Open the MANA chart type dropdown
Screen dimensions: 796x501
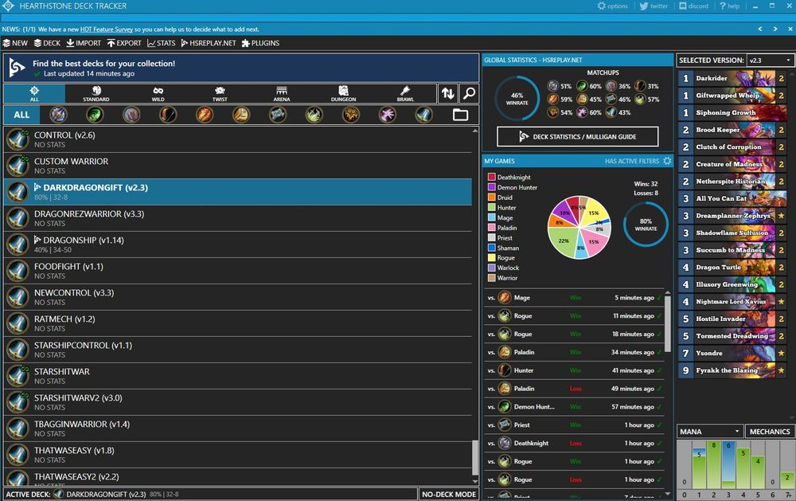(x=710, y=432)
